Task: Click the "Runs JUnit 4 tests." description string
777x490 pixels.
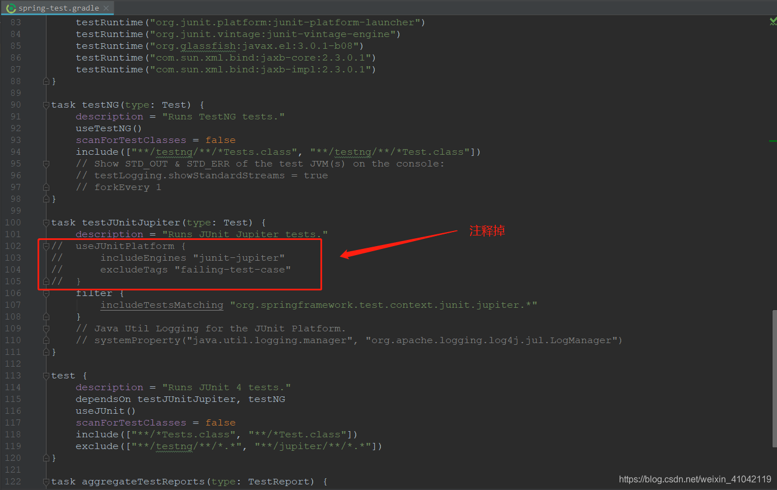Action: [226, 387]
